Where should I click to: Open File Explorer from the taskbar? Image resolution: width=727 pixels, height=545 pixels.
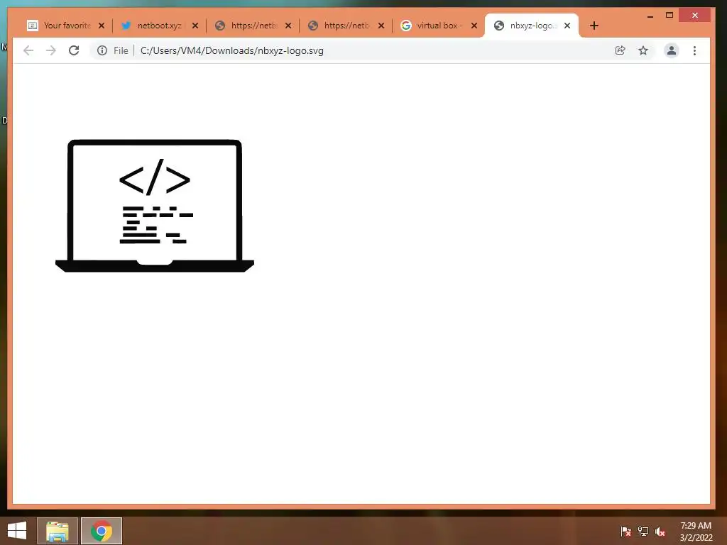pyautogui.click(x=58, y=531)
